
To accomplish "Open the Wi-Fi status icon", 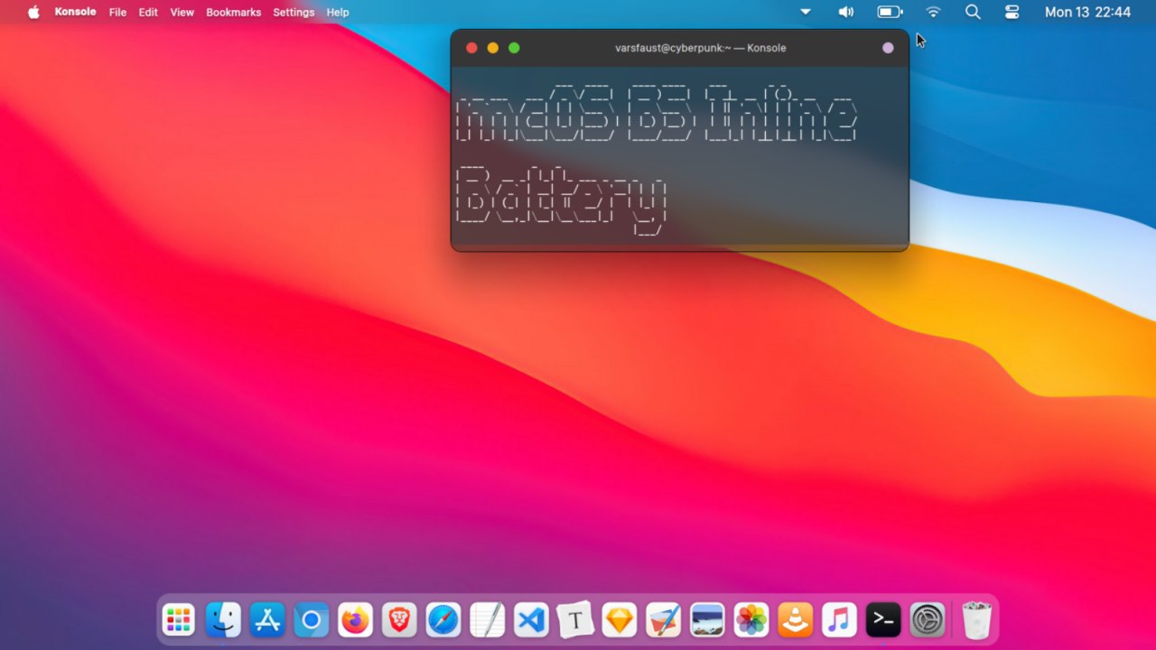I will [x=934, y=12].
